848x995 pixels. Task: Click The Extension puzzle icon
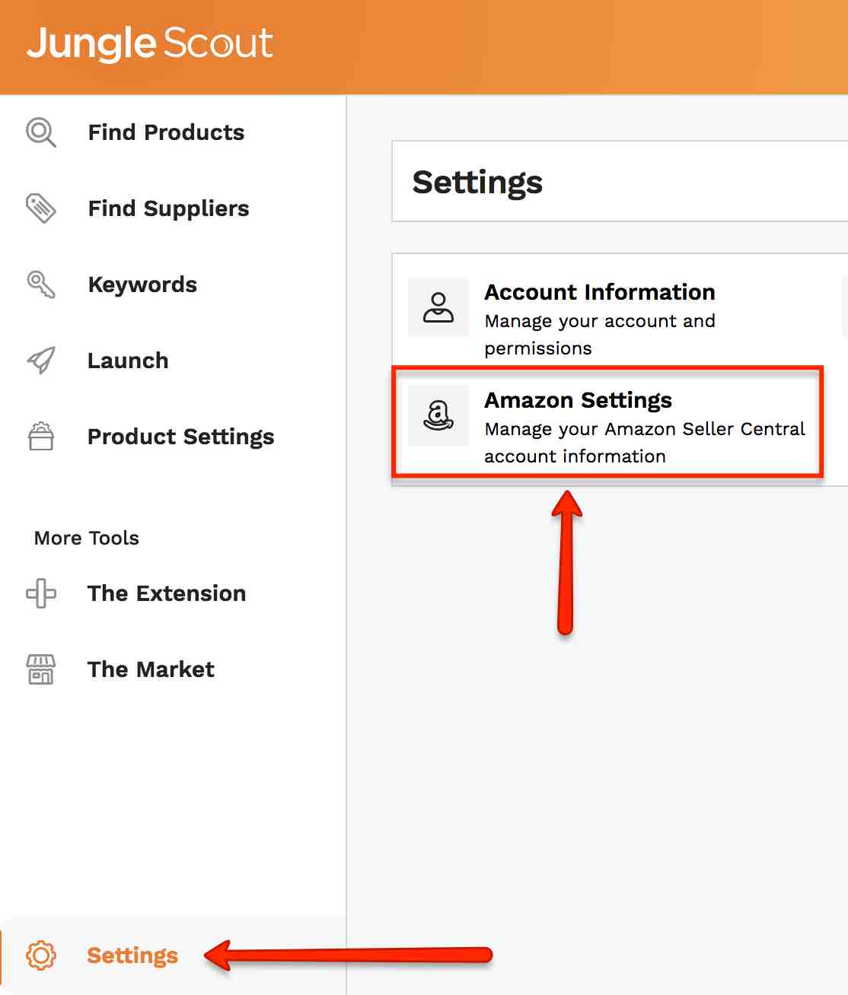point(41,593)
